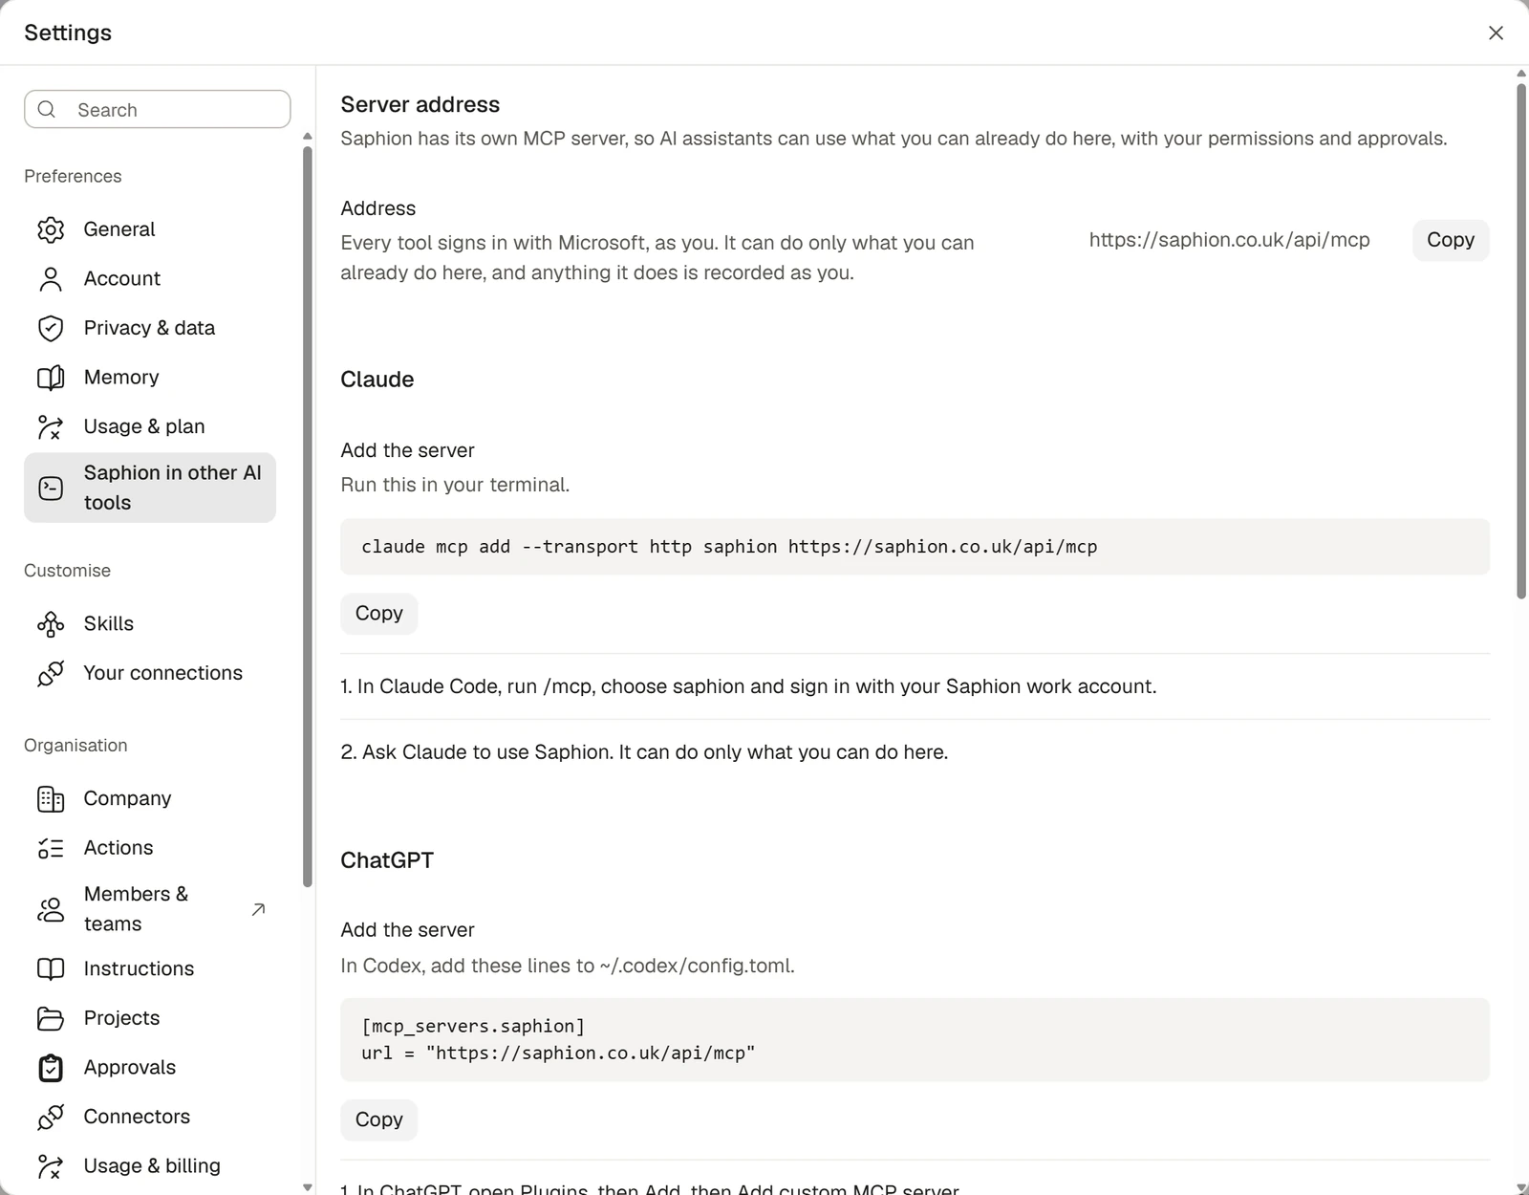Click the Actions checklist icon
Viewport: 1529px width, 1195px height.
51,848
